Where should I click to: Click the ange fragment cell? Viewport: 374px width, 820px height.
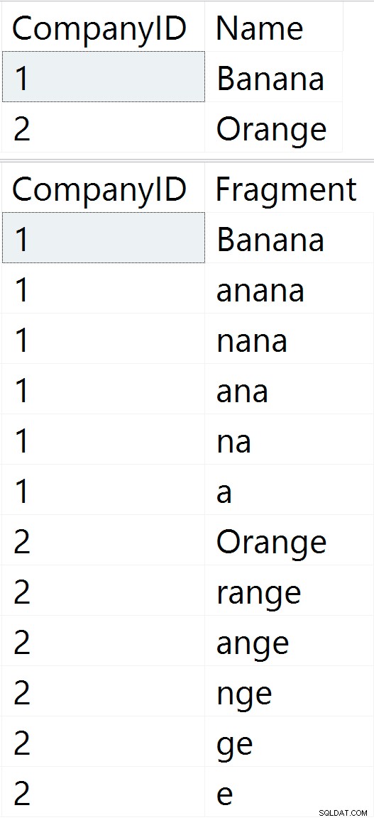[x=290, y=641]
